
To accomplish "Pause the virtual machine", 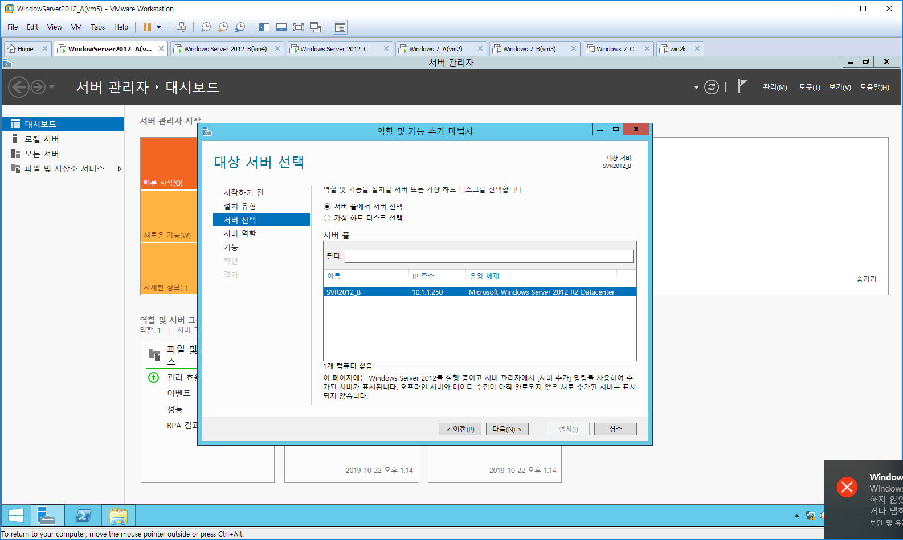I will coord(147,27).
